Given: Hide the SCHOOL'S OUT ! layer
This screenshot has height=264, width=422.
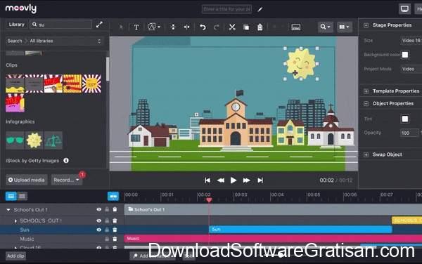Looking at the screenshot, I should (98, 220).
